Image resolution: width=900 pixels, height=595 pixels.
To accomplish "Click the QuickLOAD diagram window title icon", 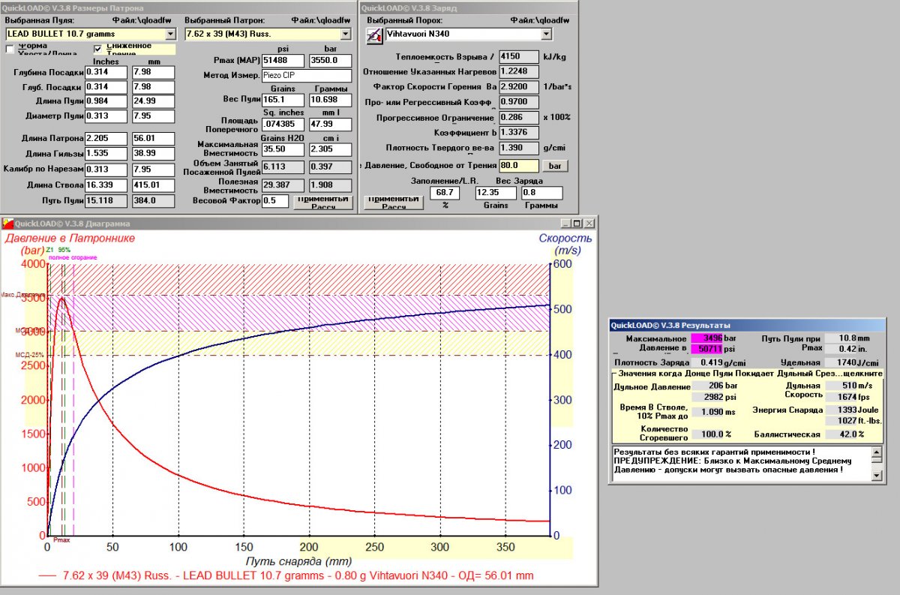I will pos(8,223).
